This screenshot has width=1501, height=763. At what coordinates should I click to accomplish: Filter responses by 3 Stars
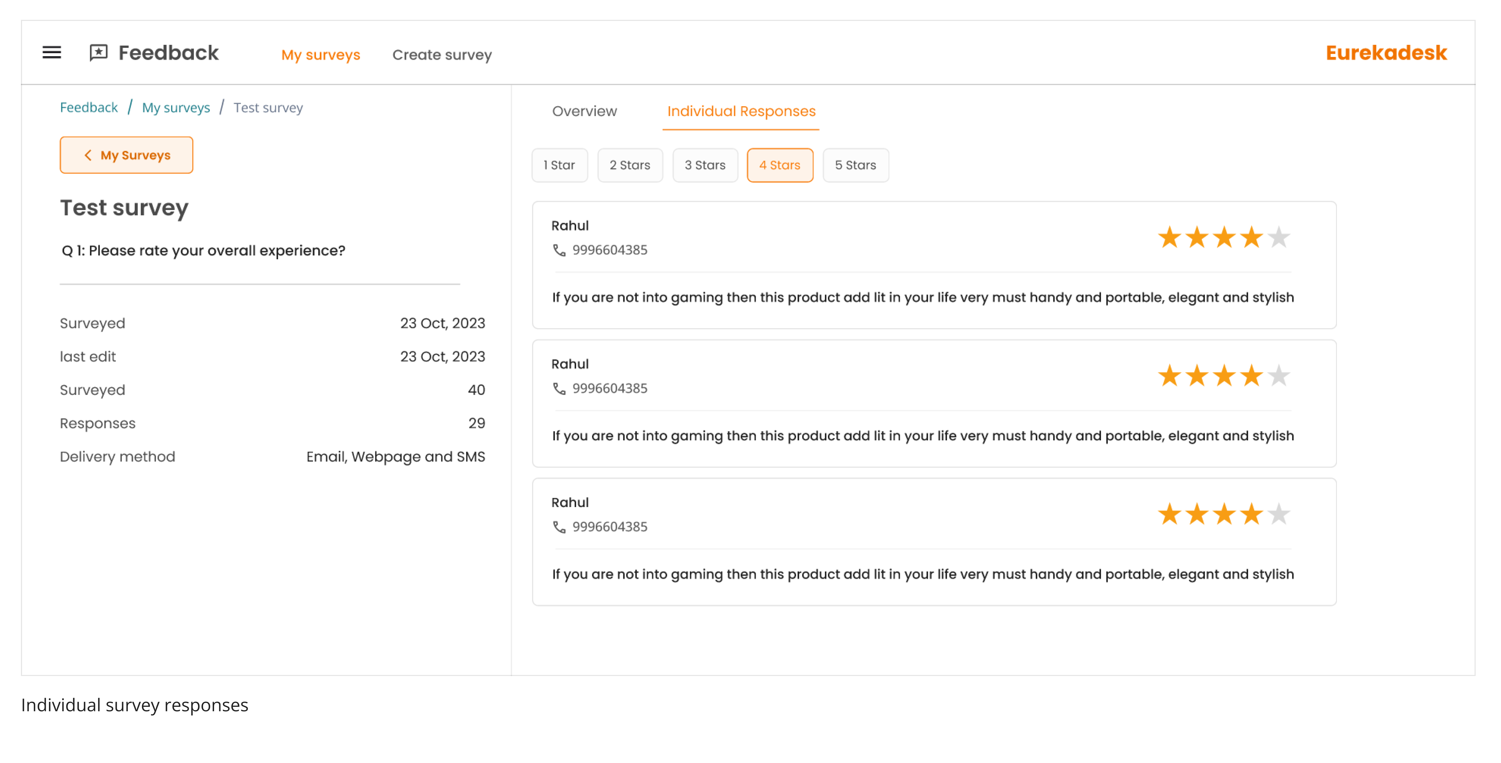pyautogui.click(x=705, y=165)
